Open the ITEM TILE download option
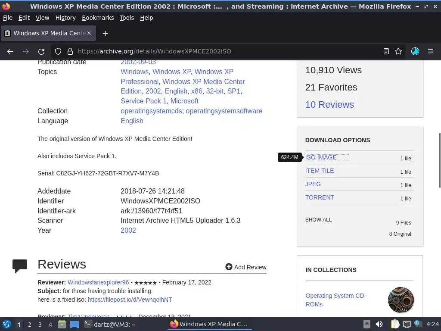 pyautogui.click(x=320, y=171)
